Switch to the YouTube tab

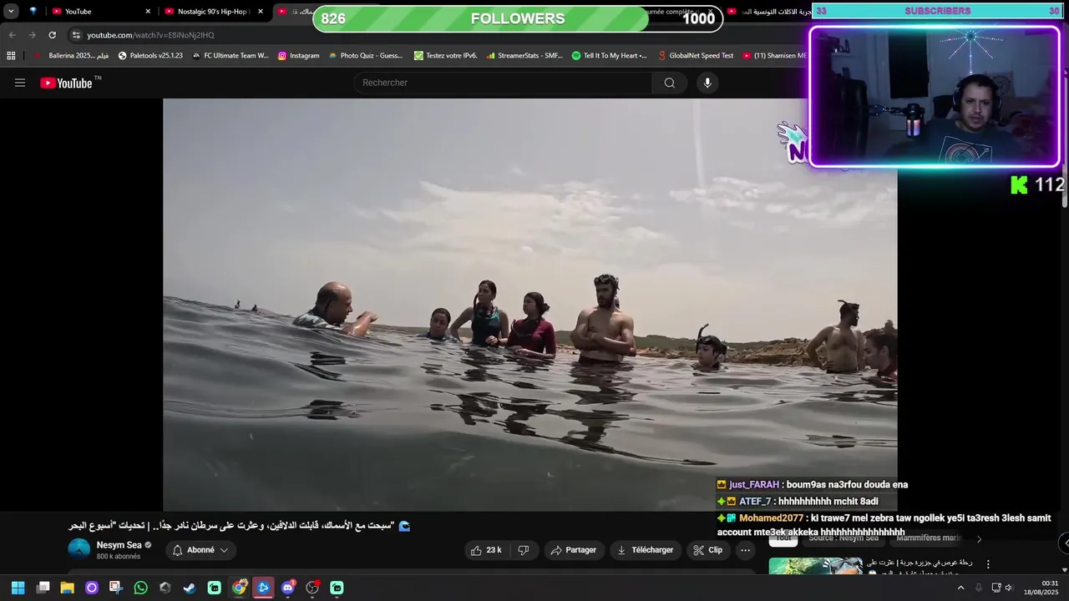point(101,11)
